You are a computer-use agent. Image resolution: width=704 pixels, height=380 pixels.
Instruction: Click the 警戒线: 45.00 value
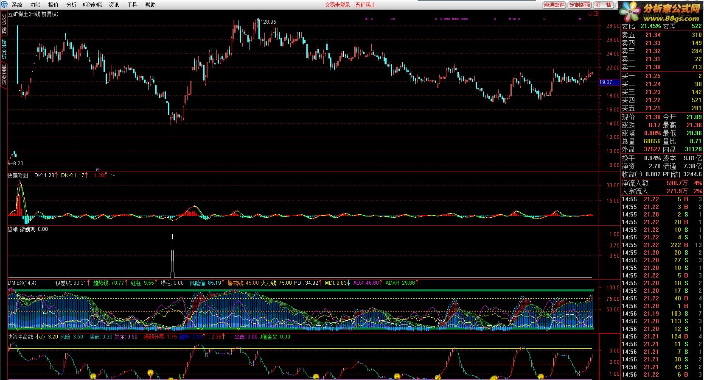pos(243,283)
